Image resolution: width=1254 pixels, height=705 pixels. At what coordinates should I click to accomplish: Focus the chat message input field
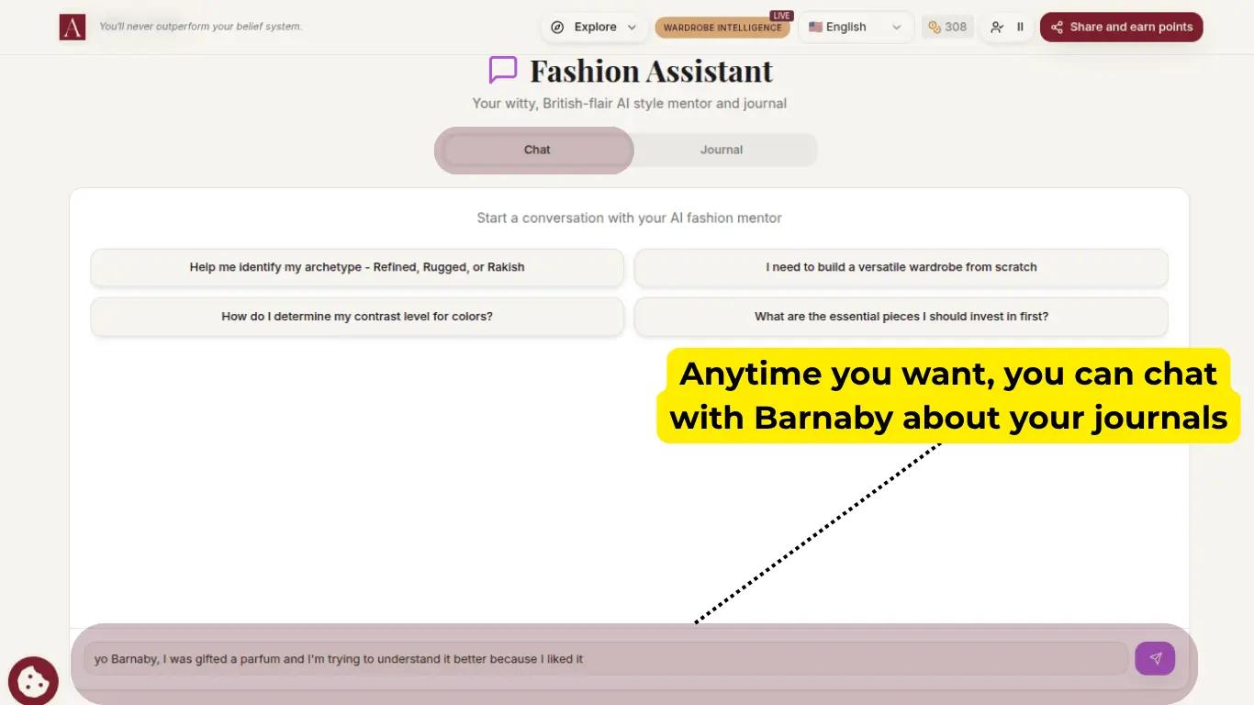(606, 659)
